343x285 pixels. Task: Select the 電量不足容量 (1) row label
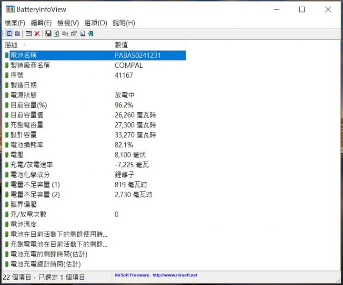35,185
